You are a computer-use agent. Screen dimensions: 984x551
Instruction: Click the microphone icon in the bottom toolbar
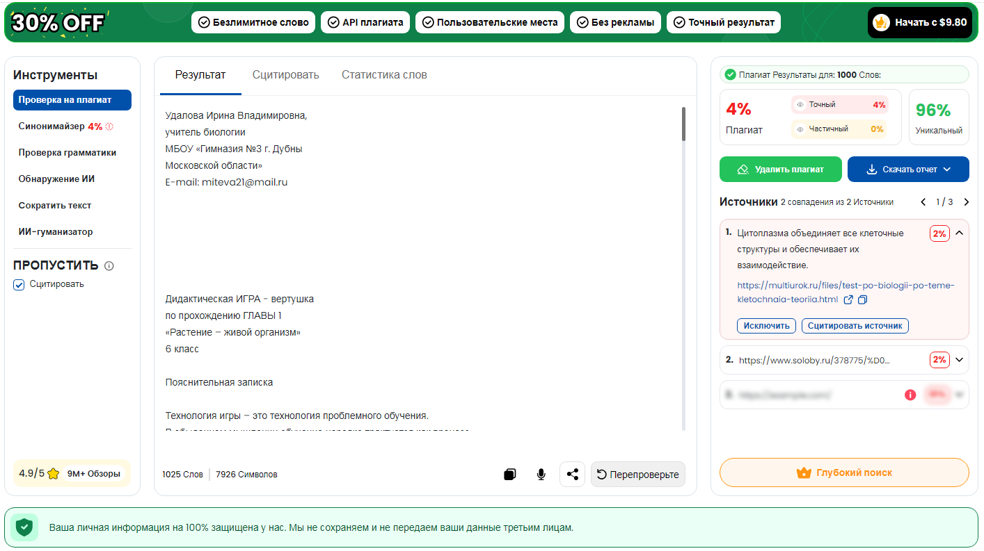pos(541,475)
